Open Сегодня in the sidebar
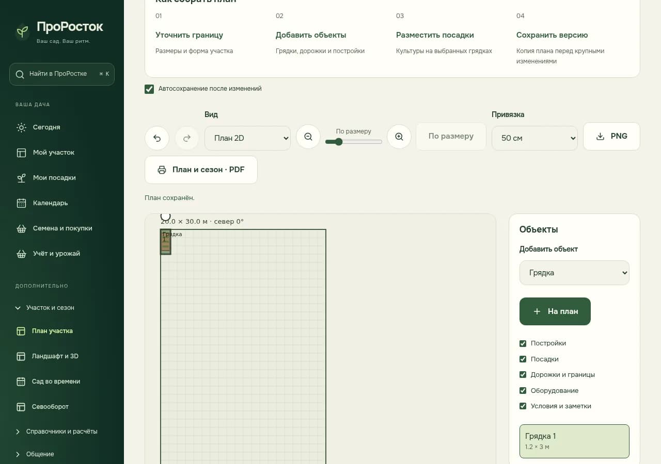661x464 pixels. tap(62, 127)
